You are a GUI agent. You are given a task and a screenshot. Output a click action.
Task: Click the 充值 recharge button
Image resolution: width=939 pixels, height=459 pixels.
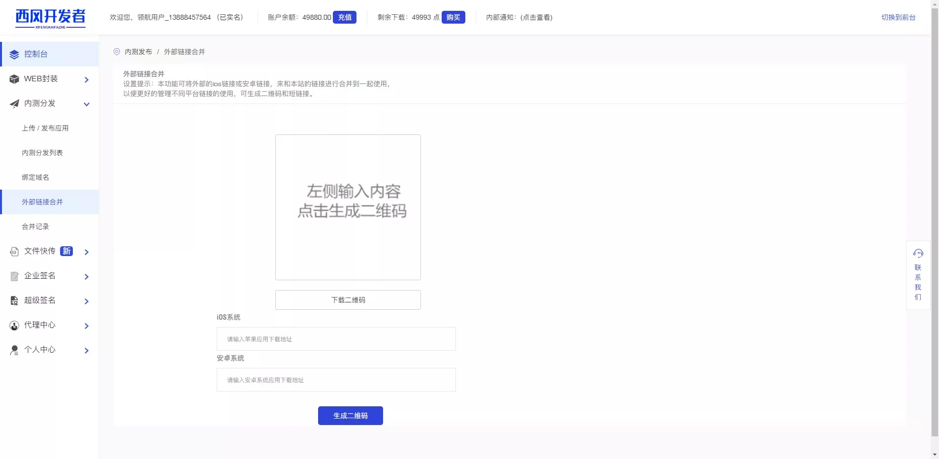click(345, 17)
